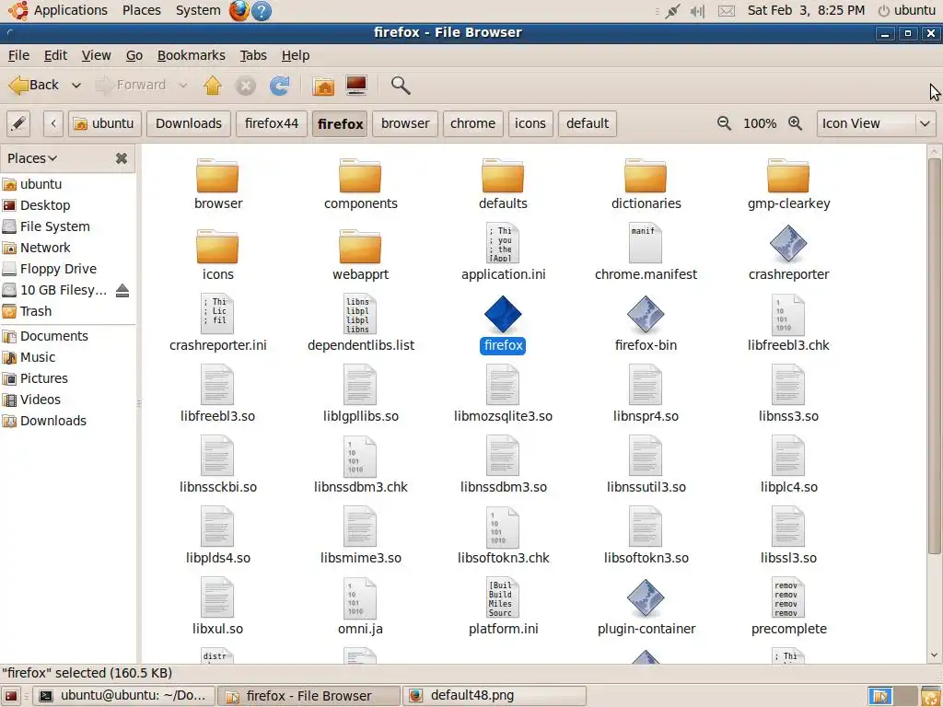Click path bar scroll-left arrow

[x=53, y=124]
